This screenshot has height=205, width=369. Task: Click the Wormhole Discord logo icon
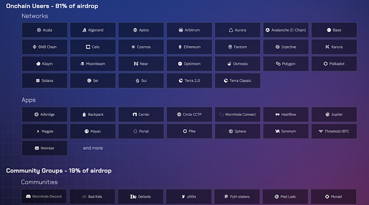(x=28, y=196)
